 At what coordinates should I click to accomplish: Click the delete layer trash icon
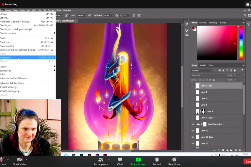coord(240,150)
